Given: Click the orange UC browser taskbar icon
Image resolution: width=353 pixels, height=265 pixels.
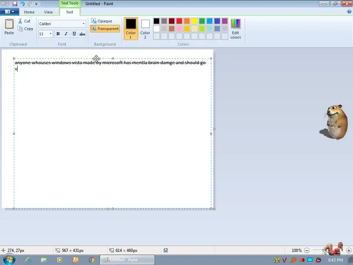Looking at the screenshot, I should tap(75, 260).
